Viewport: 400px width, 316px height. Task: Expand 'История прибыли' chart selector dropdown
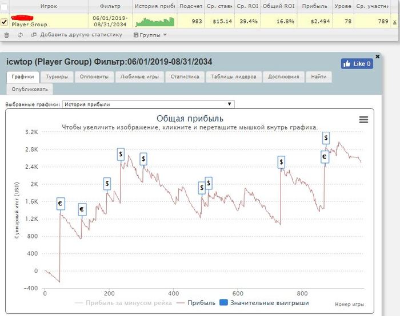pyautogui.click(x=148, y=104)
